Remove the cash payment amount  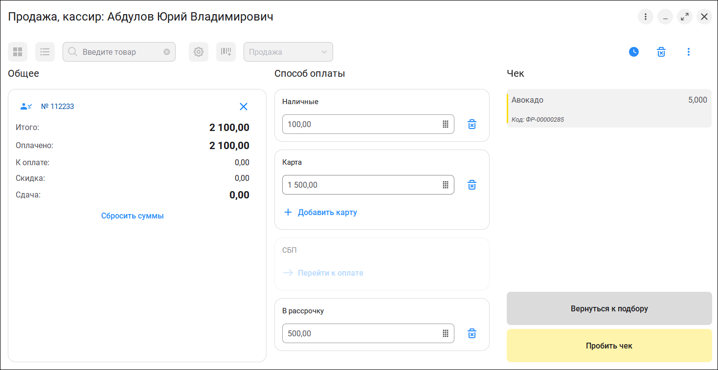click(x=472, y=124)
